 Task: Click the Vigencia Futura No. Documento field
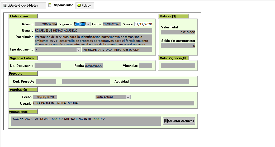coord(48,66)
